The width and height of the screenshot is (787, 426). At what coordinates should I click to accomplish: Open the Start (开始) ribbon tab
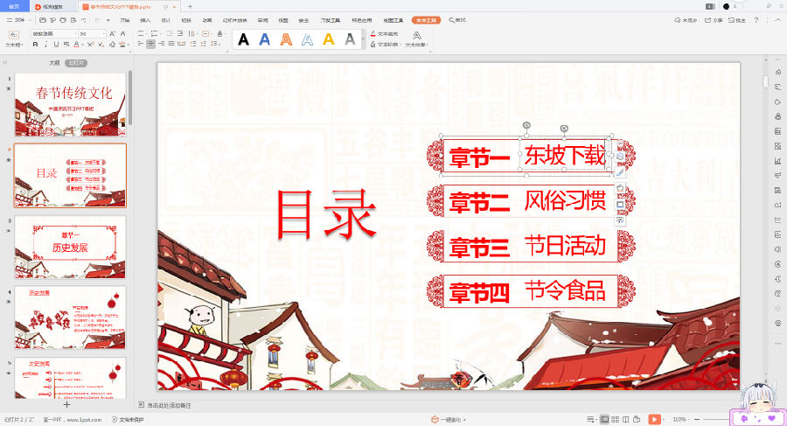124,21
